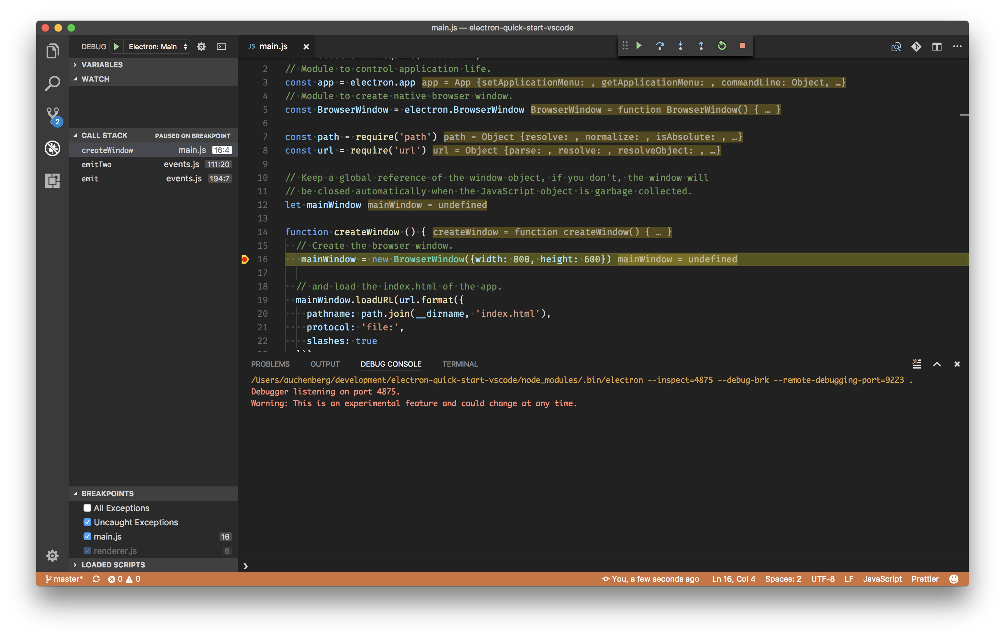Close the main.js editor tab

(x=306, y=46)
